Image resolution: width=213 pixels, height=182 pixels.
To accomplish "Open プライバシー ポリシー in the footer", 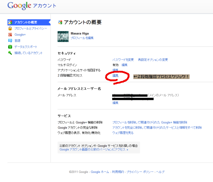I will (140, 172).
